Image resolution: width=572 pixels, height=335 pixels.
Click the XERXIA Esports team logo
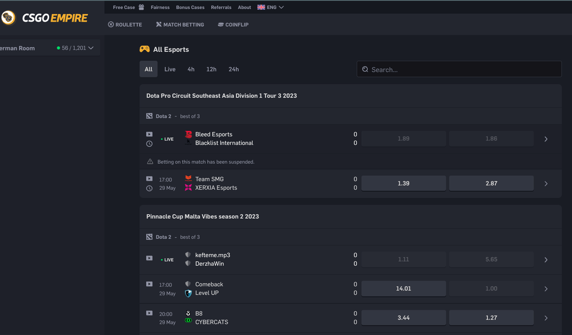coord(188,188)
